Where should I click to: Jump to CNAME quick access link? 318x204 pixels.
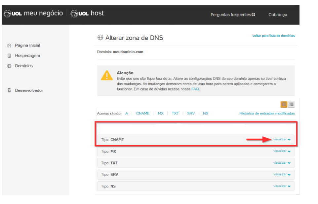(143, 114)
